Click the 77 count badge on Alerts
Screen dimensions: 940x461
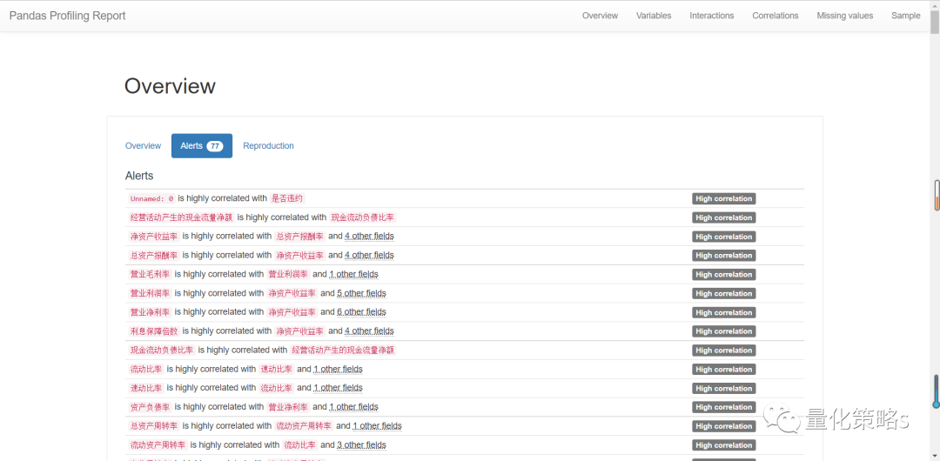(215, 145)
